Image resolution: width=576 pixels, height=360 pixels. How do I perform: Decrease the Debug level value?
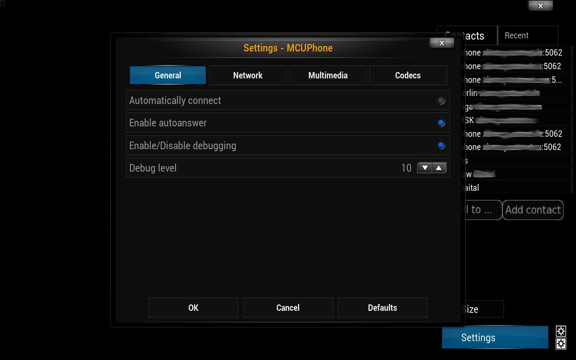coord(424,168)
